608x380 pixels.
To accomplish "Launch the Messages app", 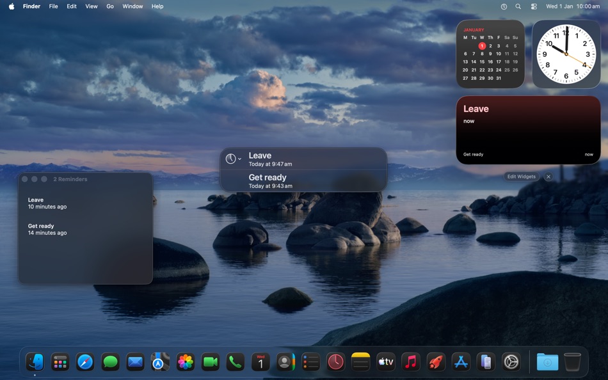I will pos(110,361).
